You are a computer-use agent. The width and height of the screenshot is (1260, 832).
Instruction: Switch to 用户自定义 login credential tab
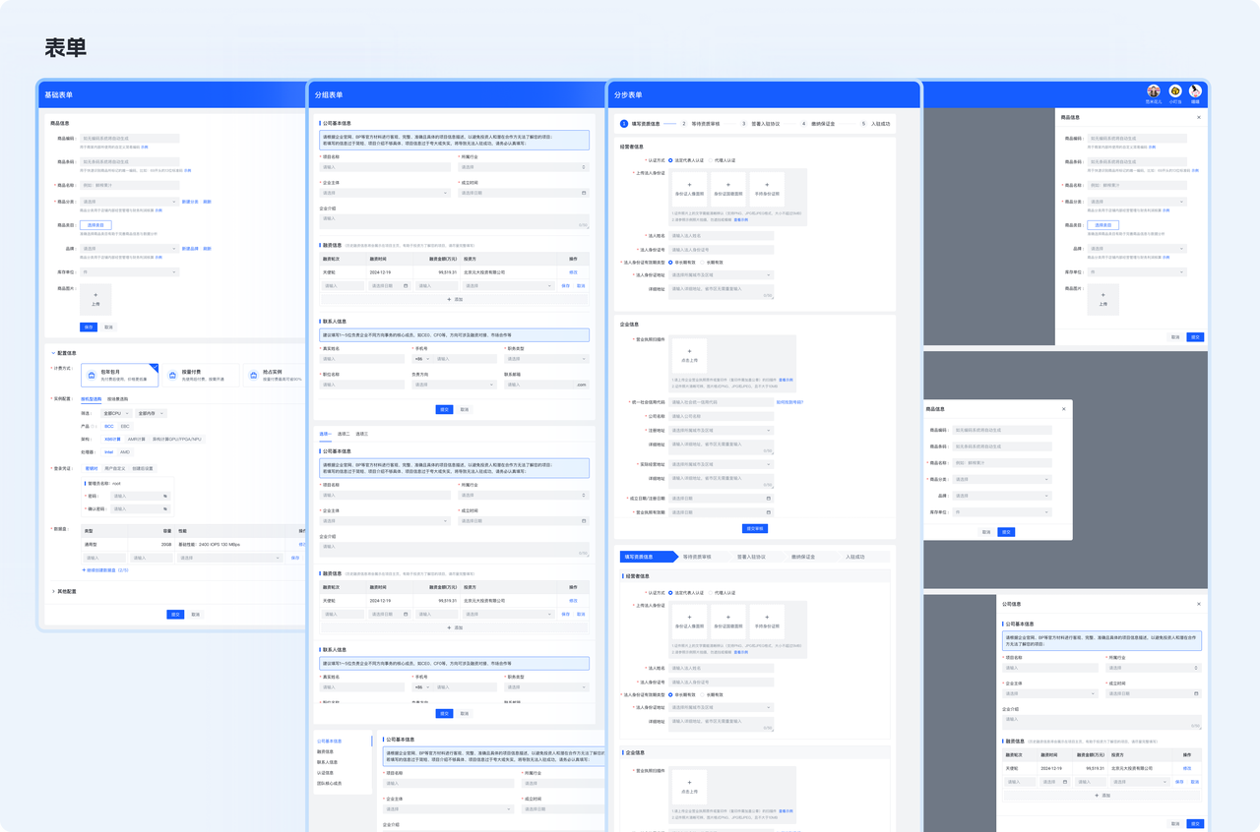click(115, 468)
